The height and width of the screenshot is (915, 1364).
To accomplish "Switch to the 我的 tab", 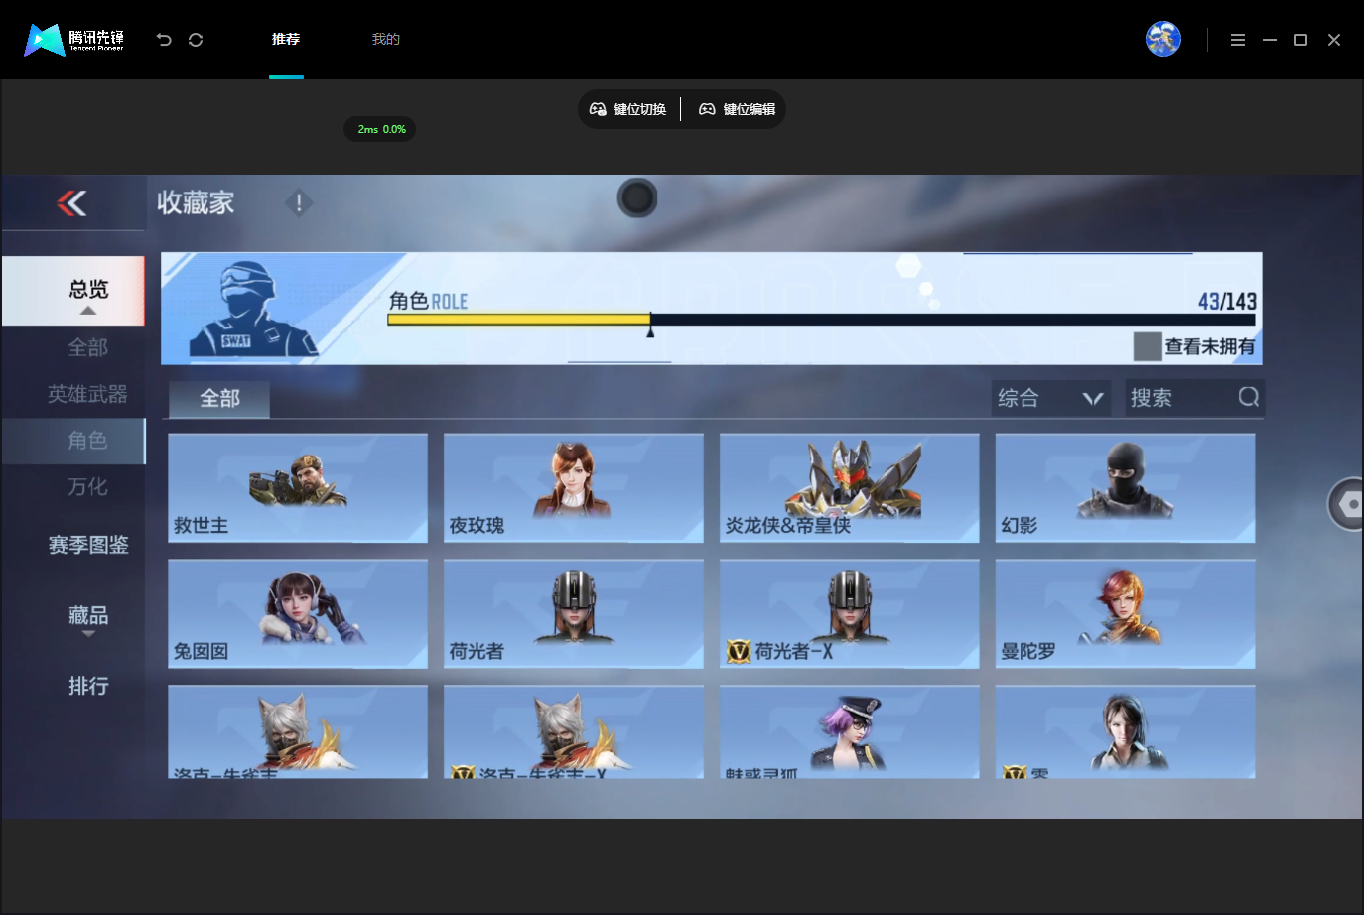I will tap(386, 39).
